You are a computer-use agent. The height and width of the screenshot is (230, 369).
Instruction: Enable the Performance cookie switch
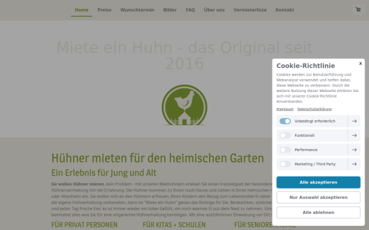[x=285, y=150]
